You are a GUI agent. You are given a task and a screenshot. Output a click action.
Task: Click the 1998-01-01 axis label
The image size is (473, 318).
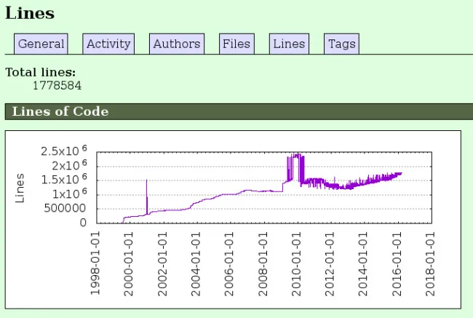click(95, 263)
